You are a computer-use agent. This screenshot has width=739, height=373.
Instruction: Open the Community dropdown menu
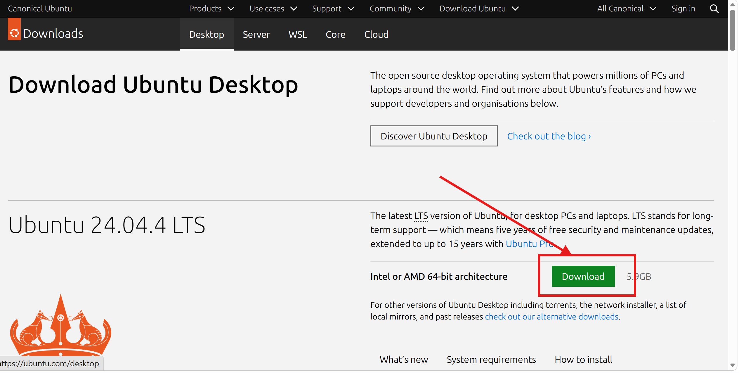[397, 9]
